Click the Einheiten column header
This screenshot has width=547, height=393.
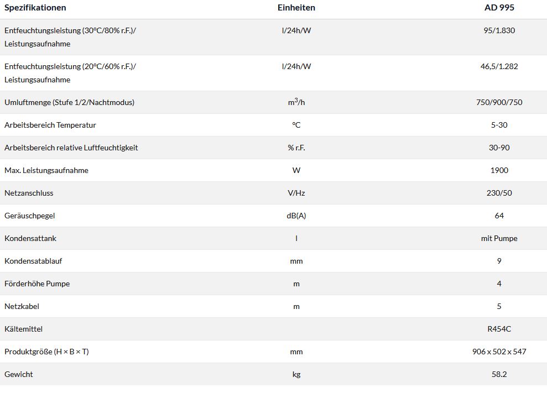point(296,8)
